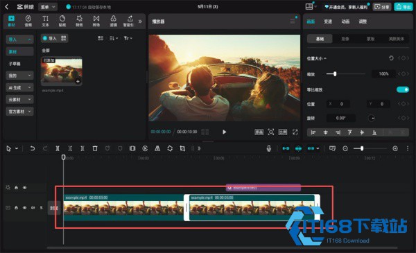The height and width of the screenshot is (253, 416).
Task: Click the QR code import icon
Action: point(63,38)
